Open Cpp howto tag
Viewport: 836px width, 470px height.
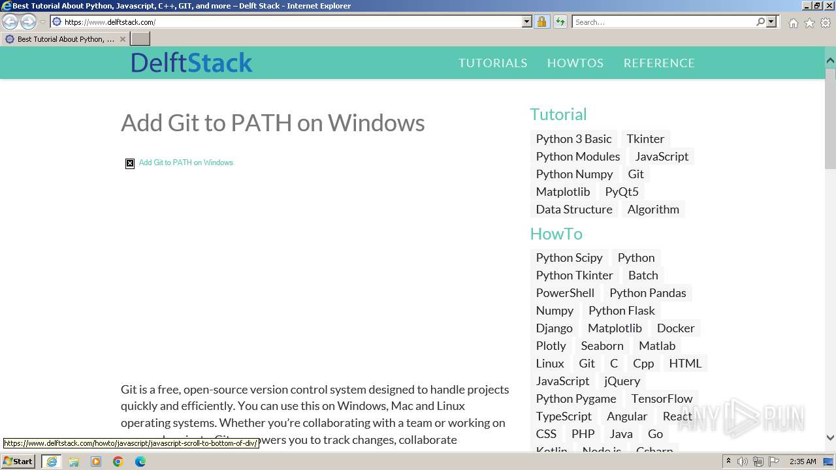click(643, 363)
